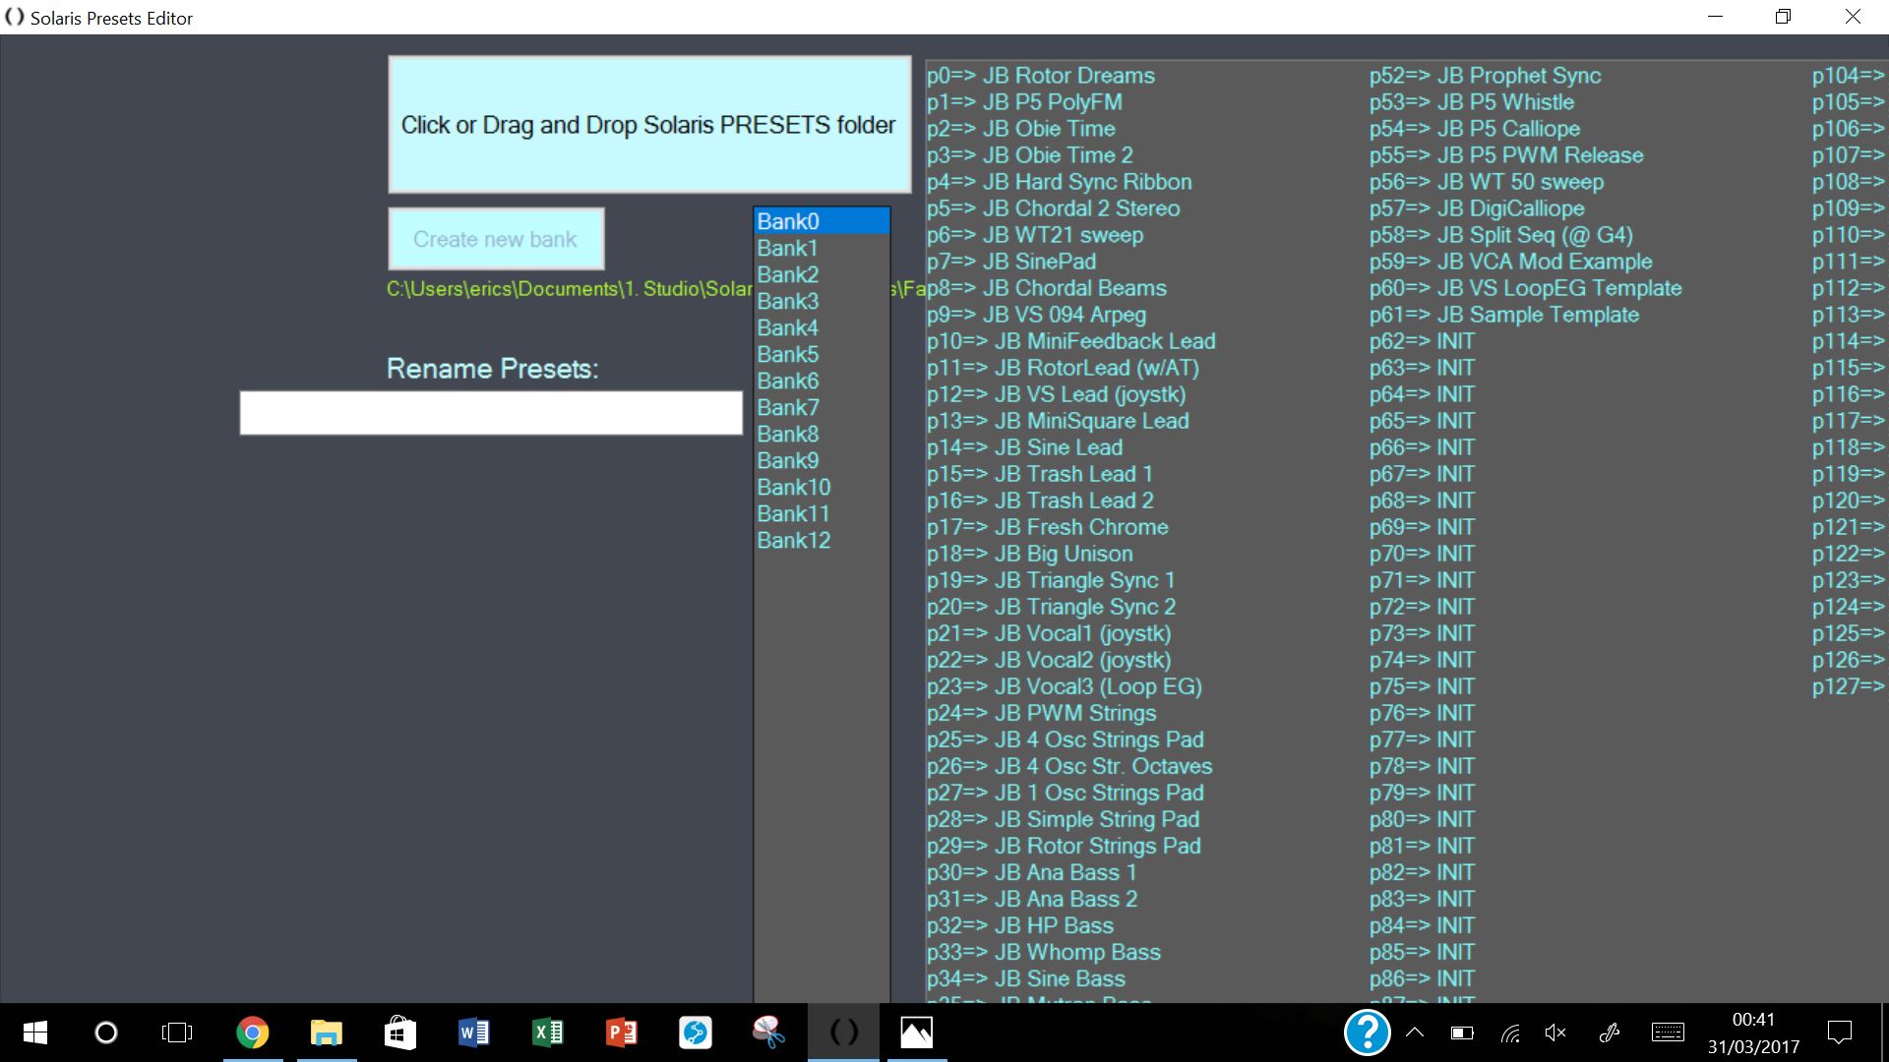Select Bank3 in bank list

(822, 301)
